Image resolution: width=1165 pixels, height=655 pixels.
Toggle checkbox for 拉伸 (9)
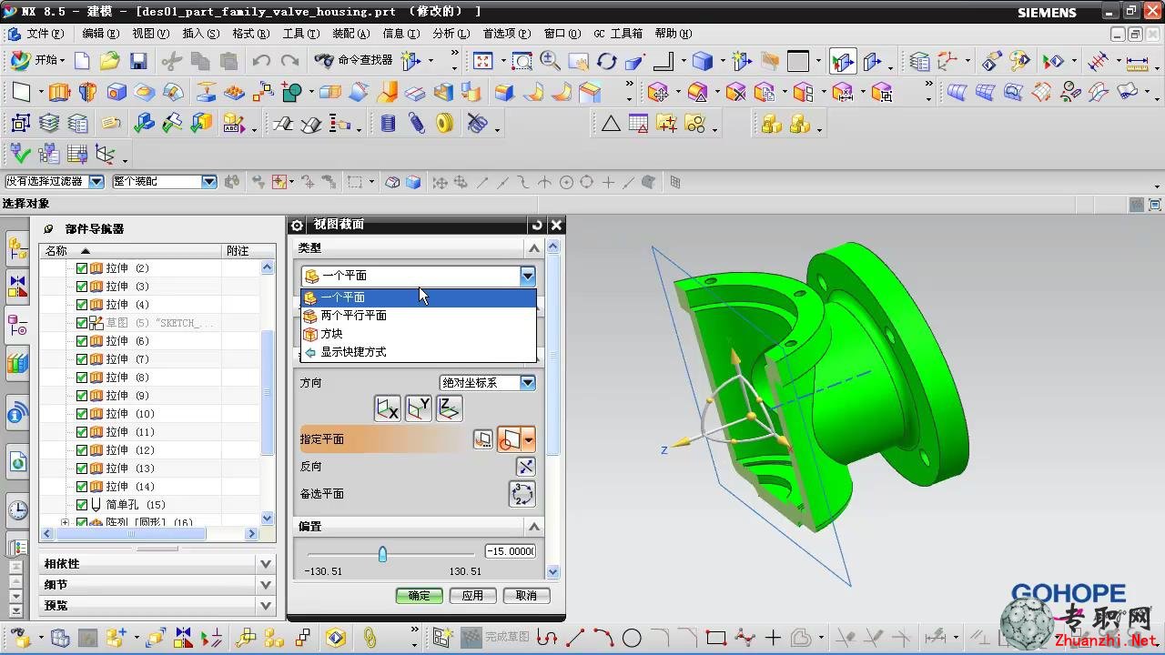[82, 396]
